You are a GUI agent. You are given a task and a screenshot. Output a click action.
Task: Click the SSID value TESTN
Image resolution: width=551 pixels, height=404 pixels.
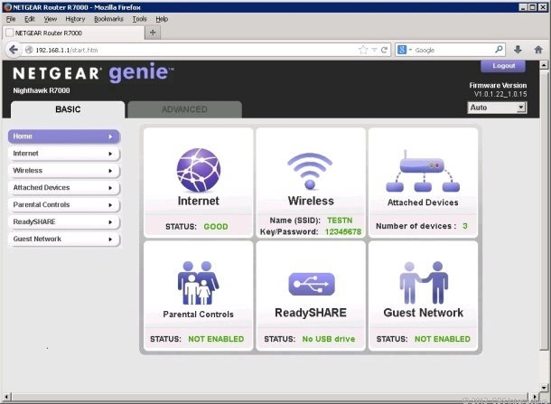340,221
